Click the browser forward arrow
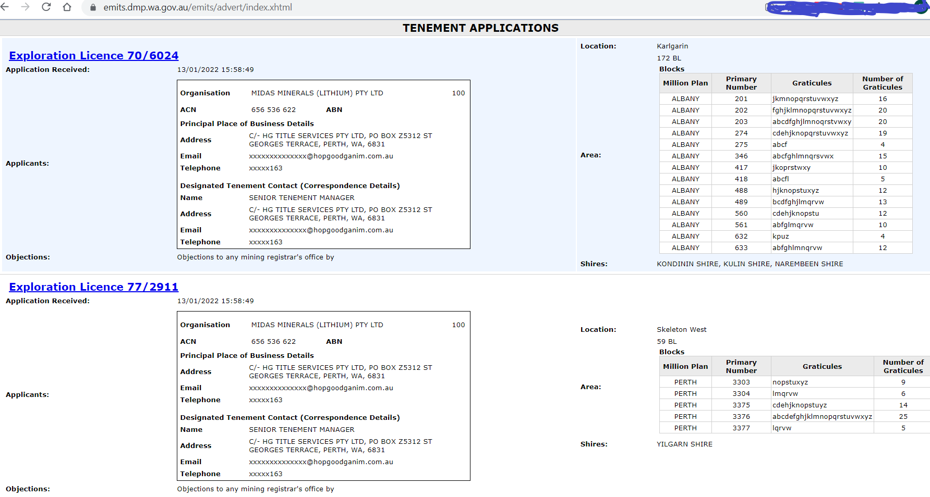This screenshot has width=930, height=497. 25,7
